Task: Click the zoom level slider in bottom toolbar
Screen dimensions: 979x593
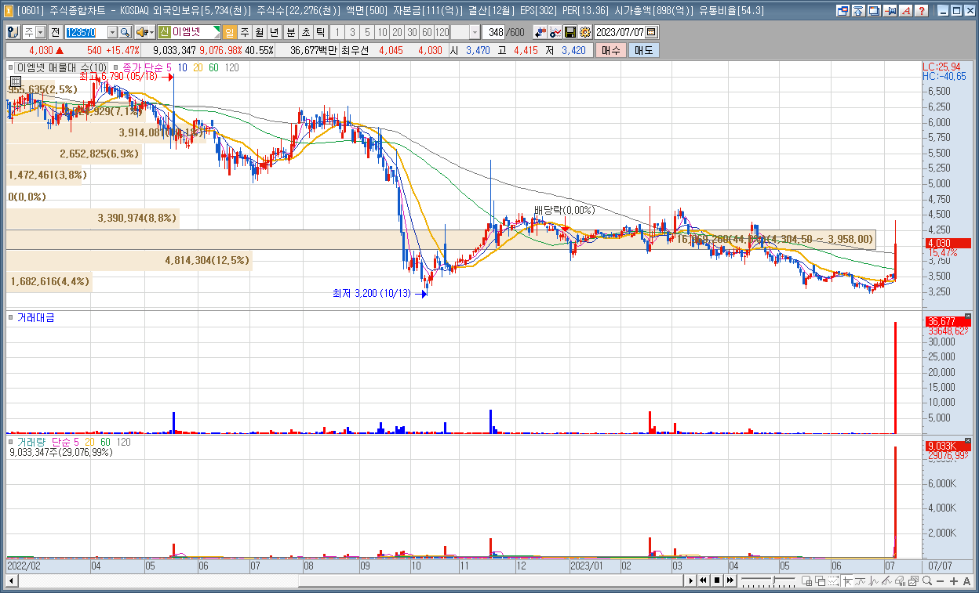Action: pyautogui.click(x=768, y=580)
